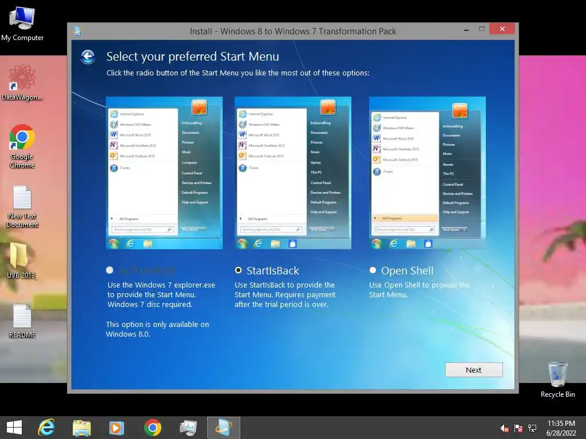Open the system monitor taskbar icon
586x439 pixels.
188,428
